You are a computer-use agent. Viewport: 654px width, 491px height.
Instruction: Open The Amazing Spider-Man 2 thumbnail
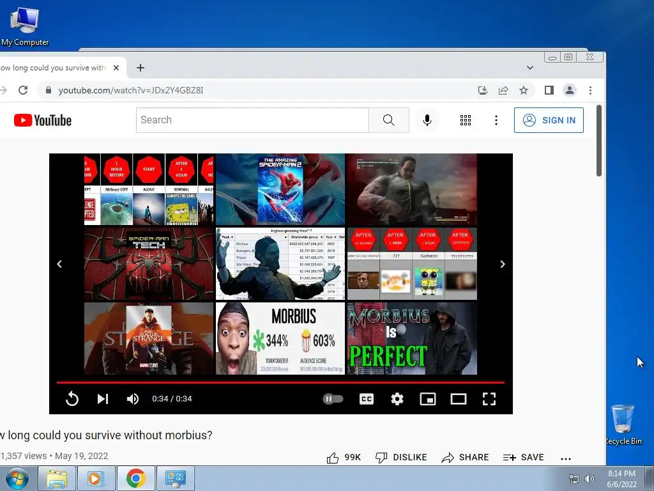(x=280, y=189)
